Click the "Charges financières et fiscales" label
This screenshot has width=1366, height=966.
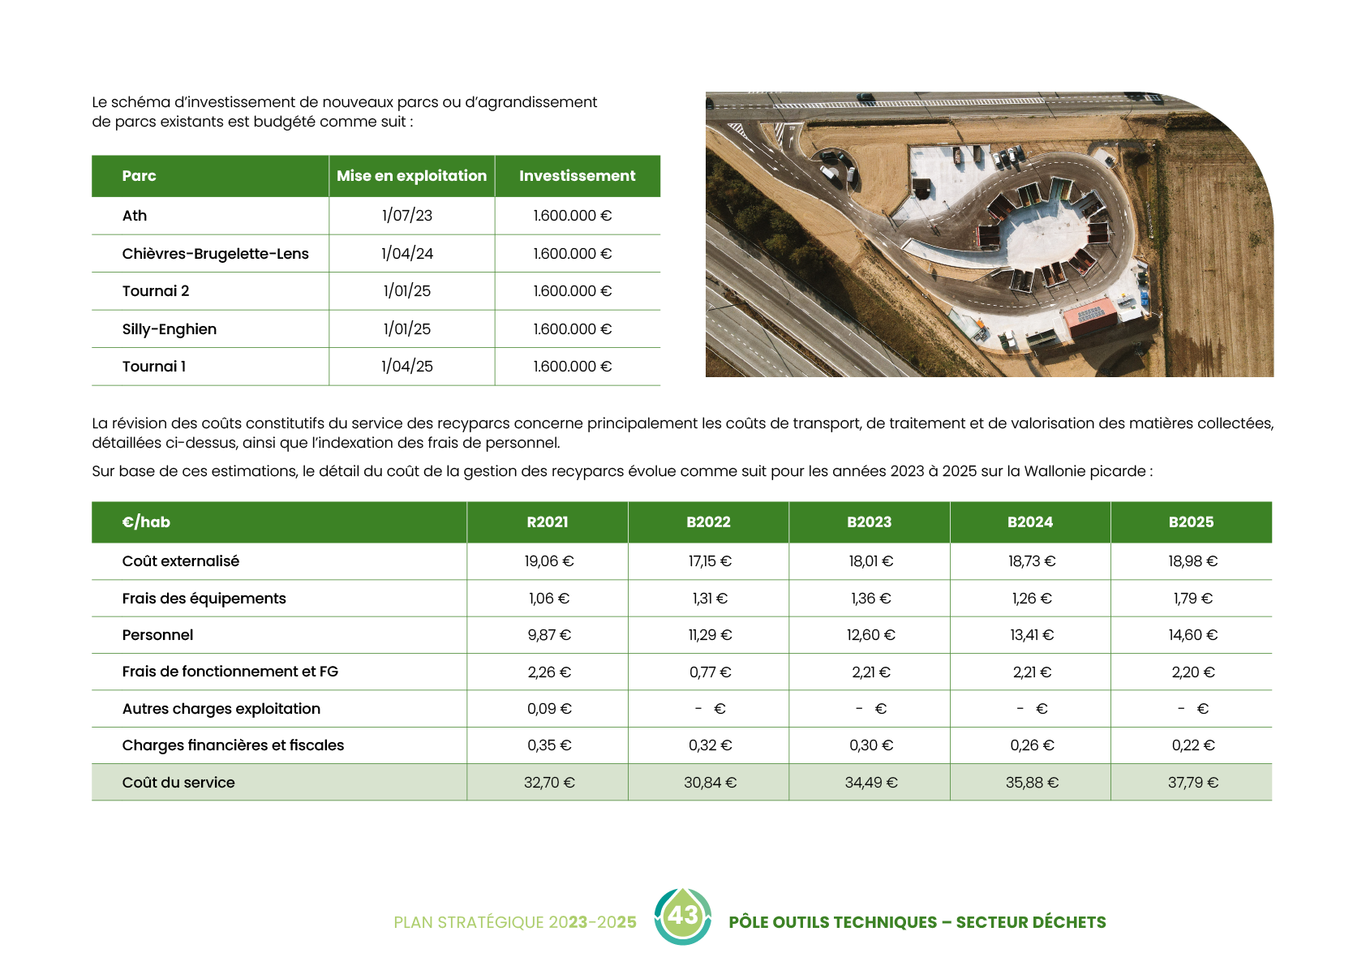[233, 745]
